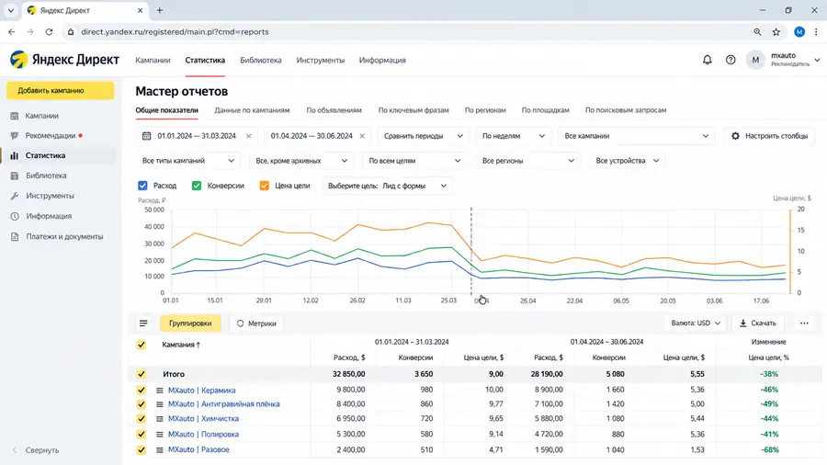Click the table view lines icon beside Группировки

(143, 323)
